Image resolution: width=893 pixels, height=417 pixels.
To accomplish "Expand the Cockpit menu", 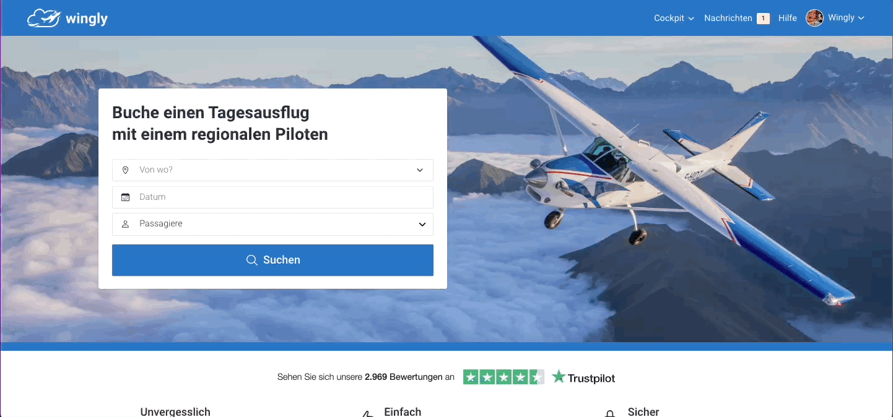I will point(674,19).
